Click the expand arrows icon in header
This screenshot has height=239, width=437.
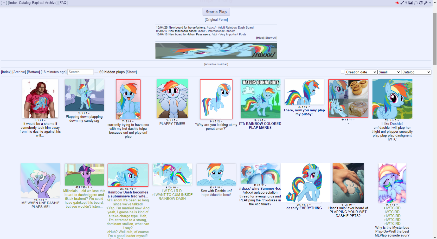[x=402, y=3]
